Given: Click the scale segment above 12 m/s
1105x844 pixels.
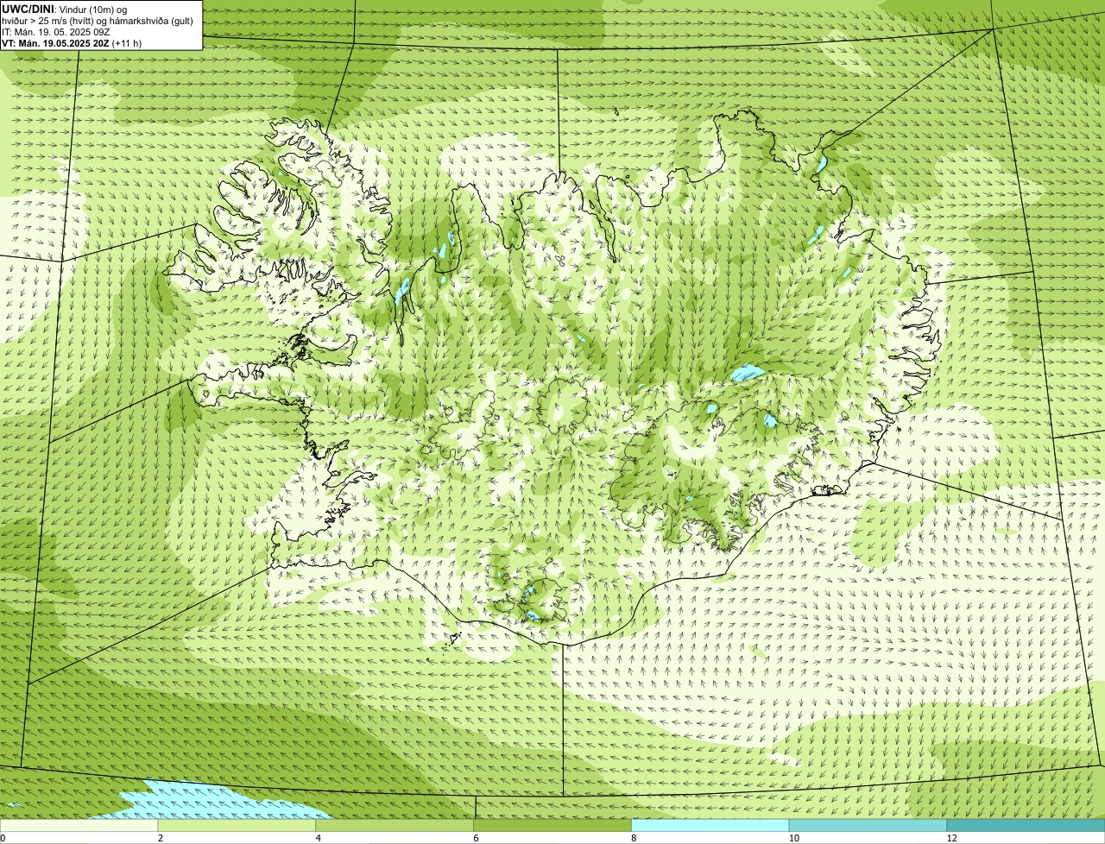Looking at the screenshot, I should click(x=1026, y=826).
